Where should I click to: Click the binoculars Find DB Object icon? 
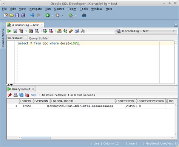click(84, 15)
